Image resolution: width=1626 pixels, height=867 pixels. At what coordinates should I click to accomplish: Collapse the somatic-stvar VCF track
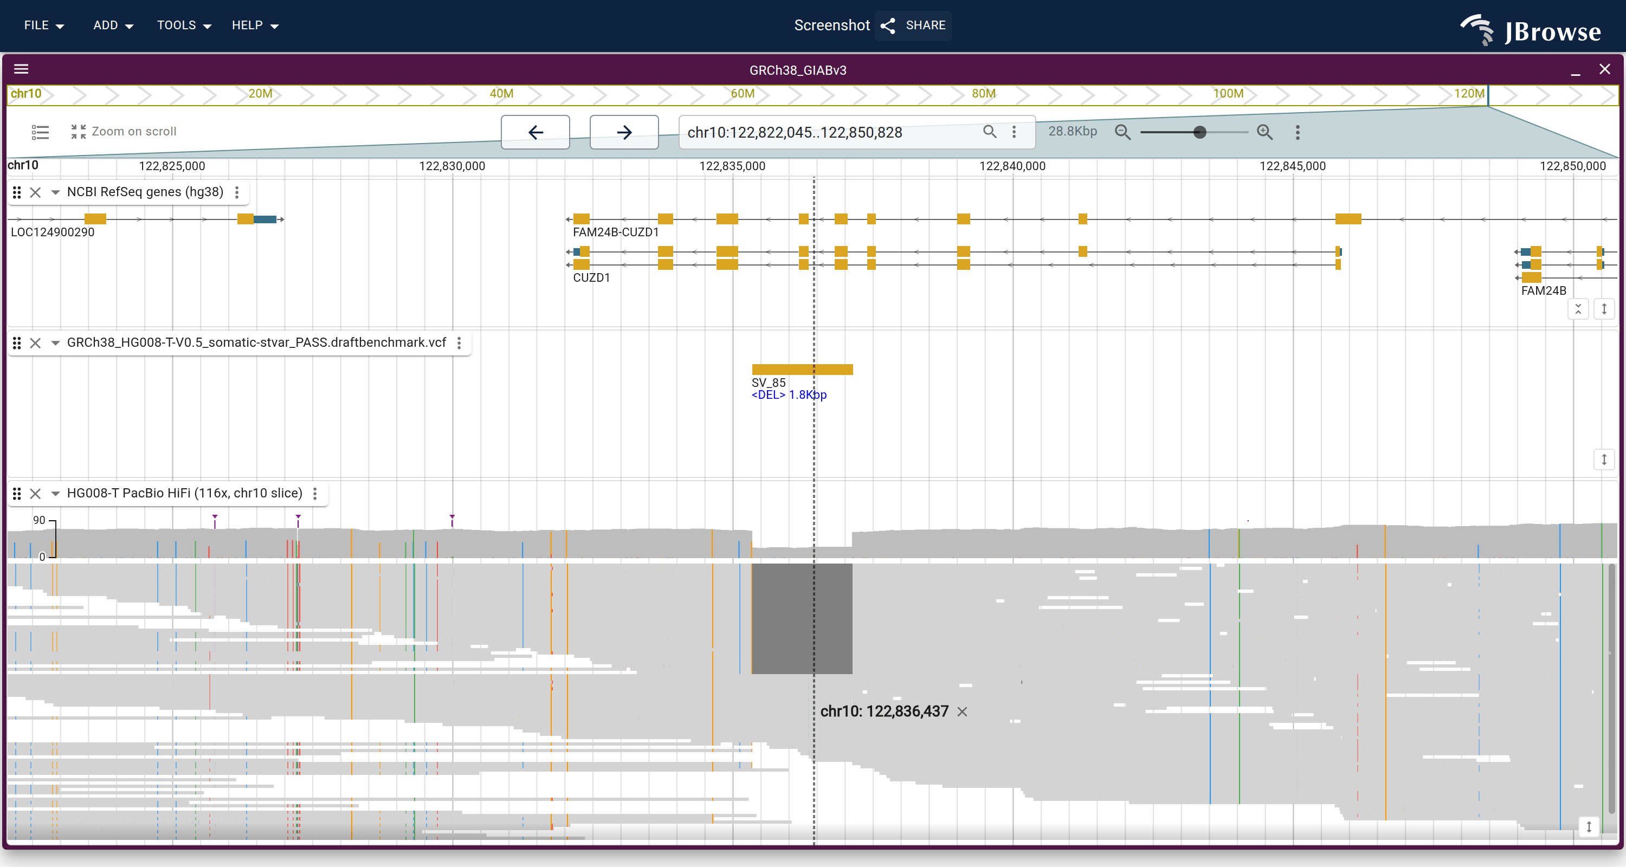[55, 342]
